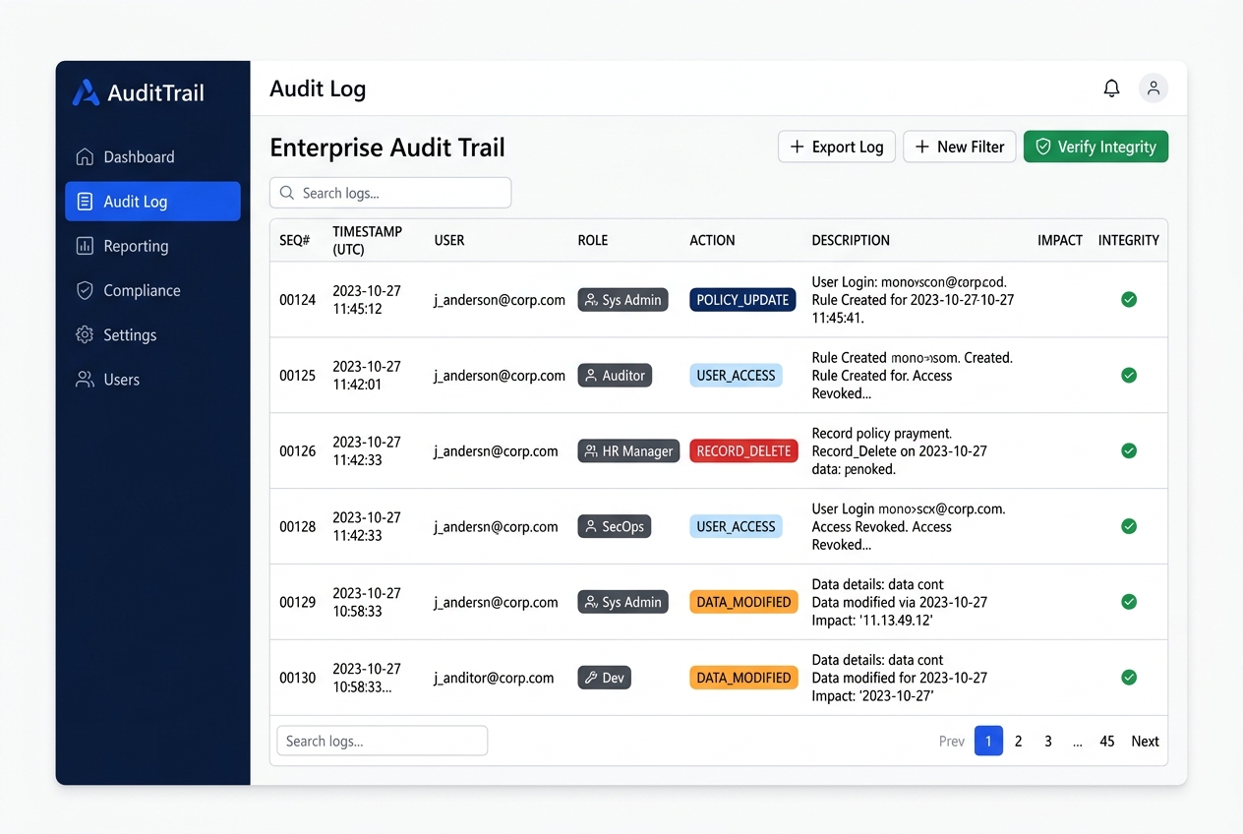Click the IMPACT column header
Screen dimensions: 1243x834
(x=1060, y=240)
